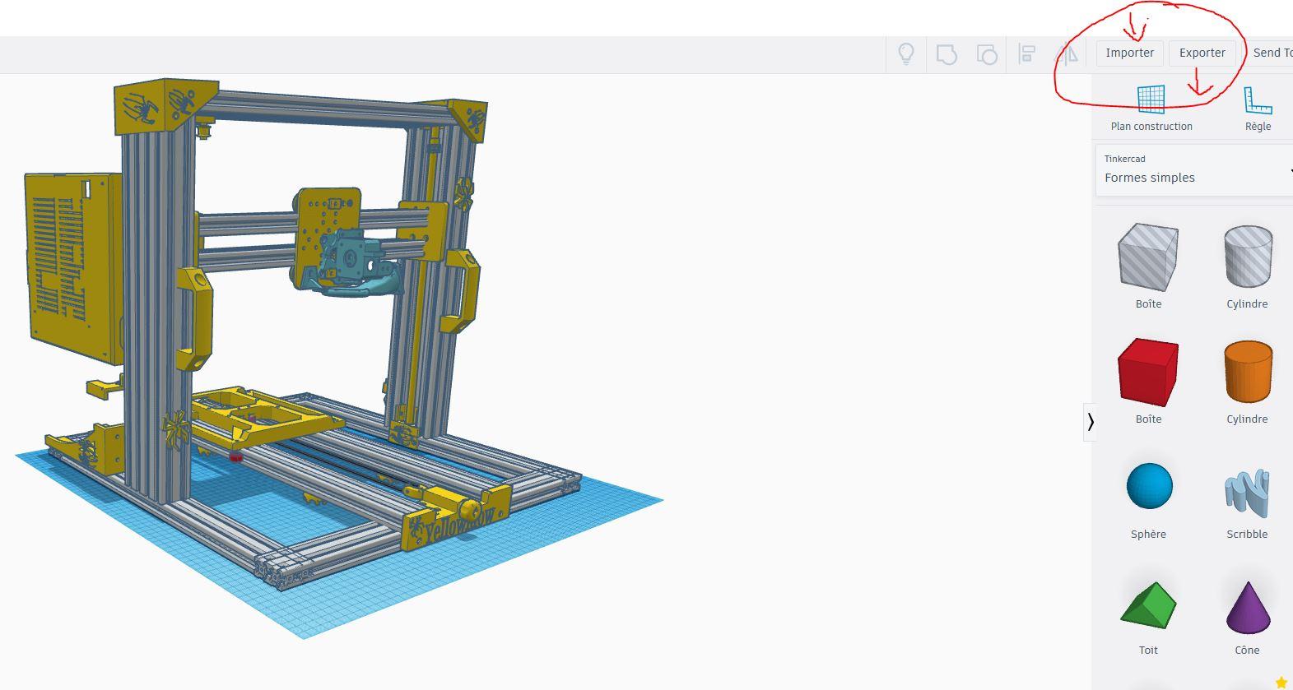Pick the gray hole Boîte shape
1293x690 pixels.
(x=1148, y=266)
